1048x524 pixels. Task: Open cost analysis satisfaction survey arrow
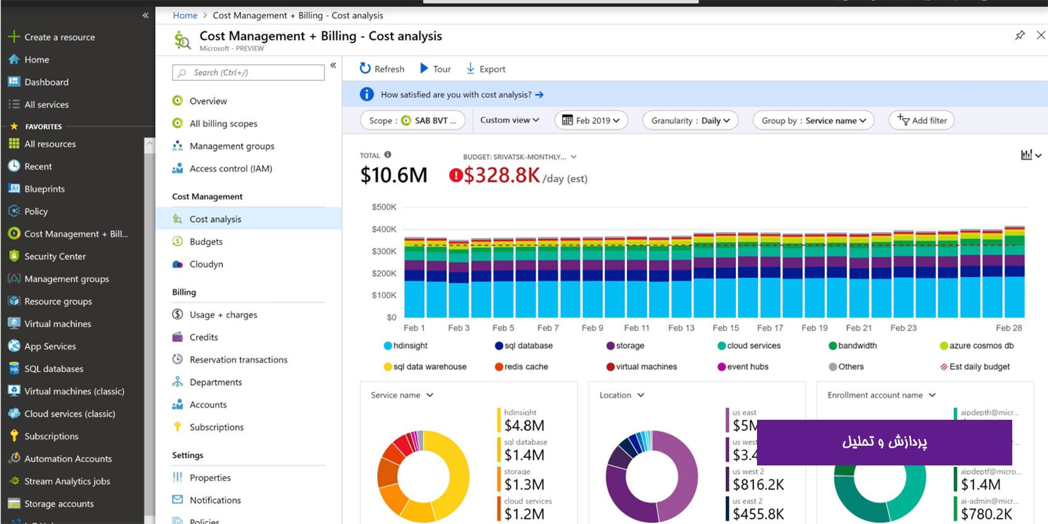(x=539, y=94)
